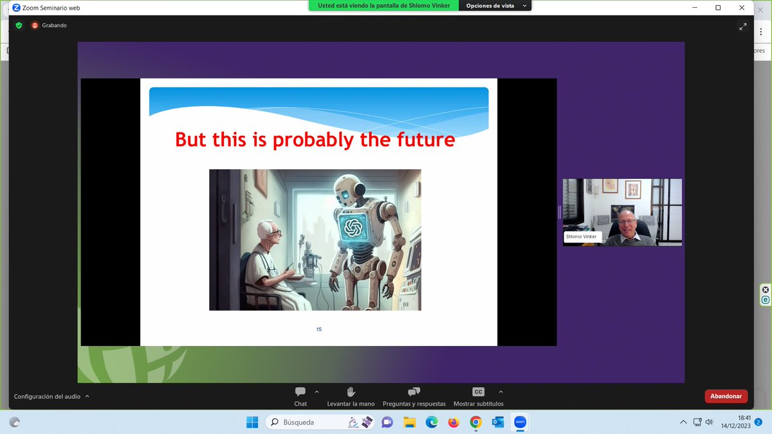Screen dimensions: 772x434
Task: Click the weather widget icon on taskbar
Action: 15,422
